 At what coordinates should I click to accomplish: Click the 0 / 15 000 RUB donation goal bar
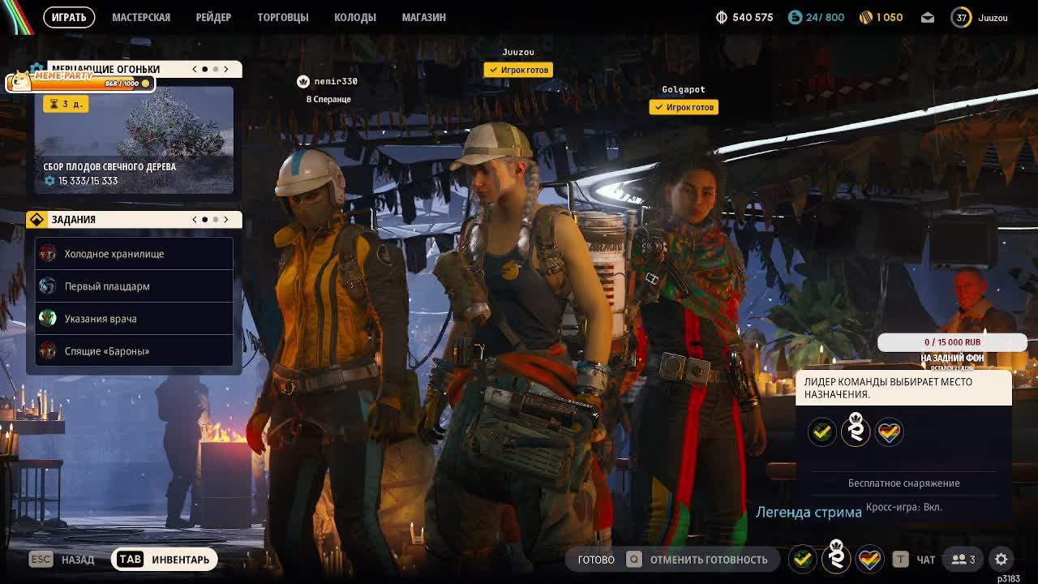click(x=952, y=342)
